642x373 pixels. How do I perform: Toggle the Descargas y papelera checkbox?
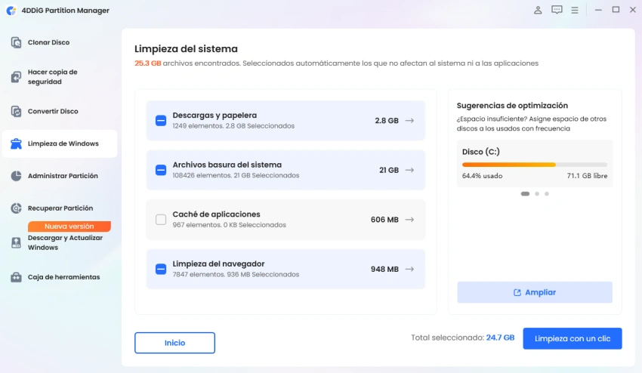pos(161,120)
